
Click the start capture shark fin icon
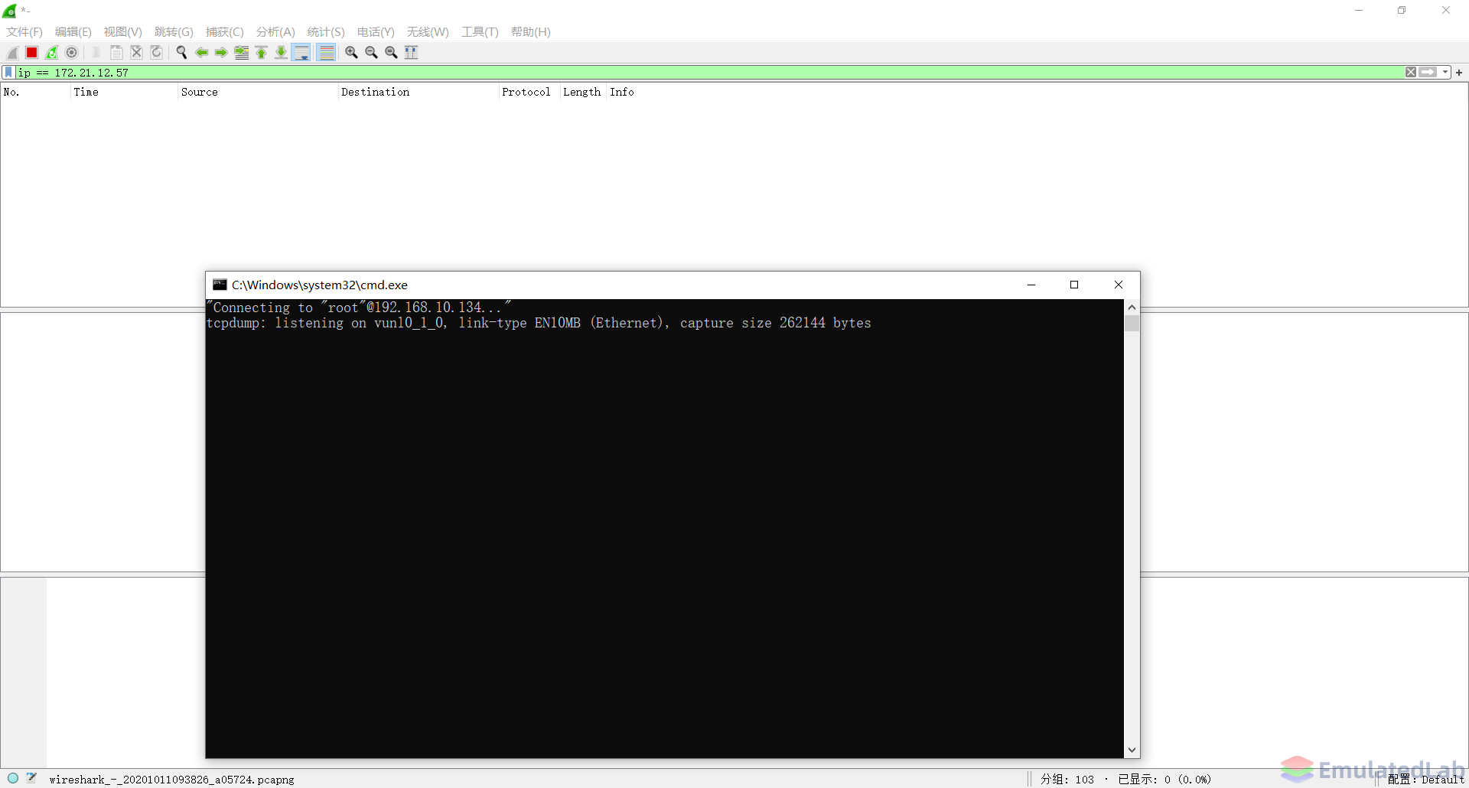[x=12, y=53]
